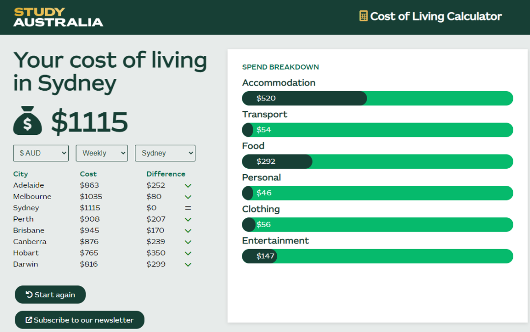The height and width of the screenshot is (332, 530).
Task: Open the Weekly period dropdown
Action: pyautogui.click(x=102, y=153)
